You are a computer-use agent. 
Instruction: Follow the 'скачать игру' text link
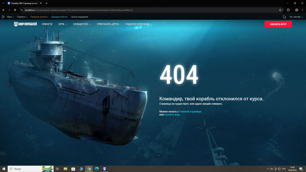click(172, 115)
